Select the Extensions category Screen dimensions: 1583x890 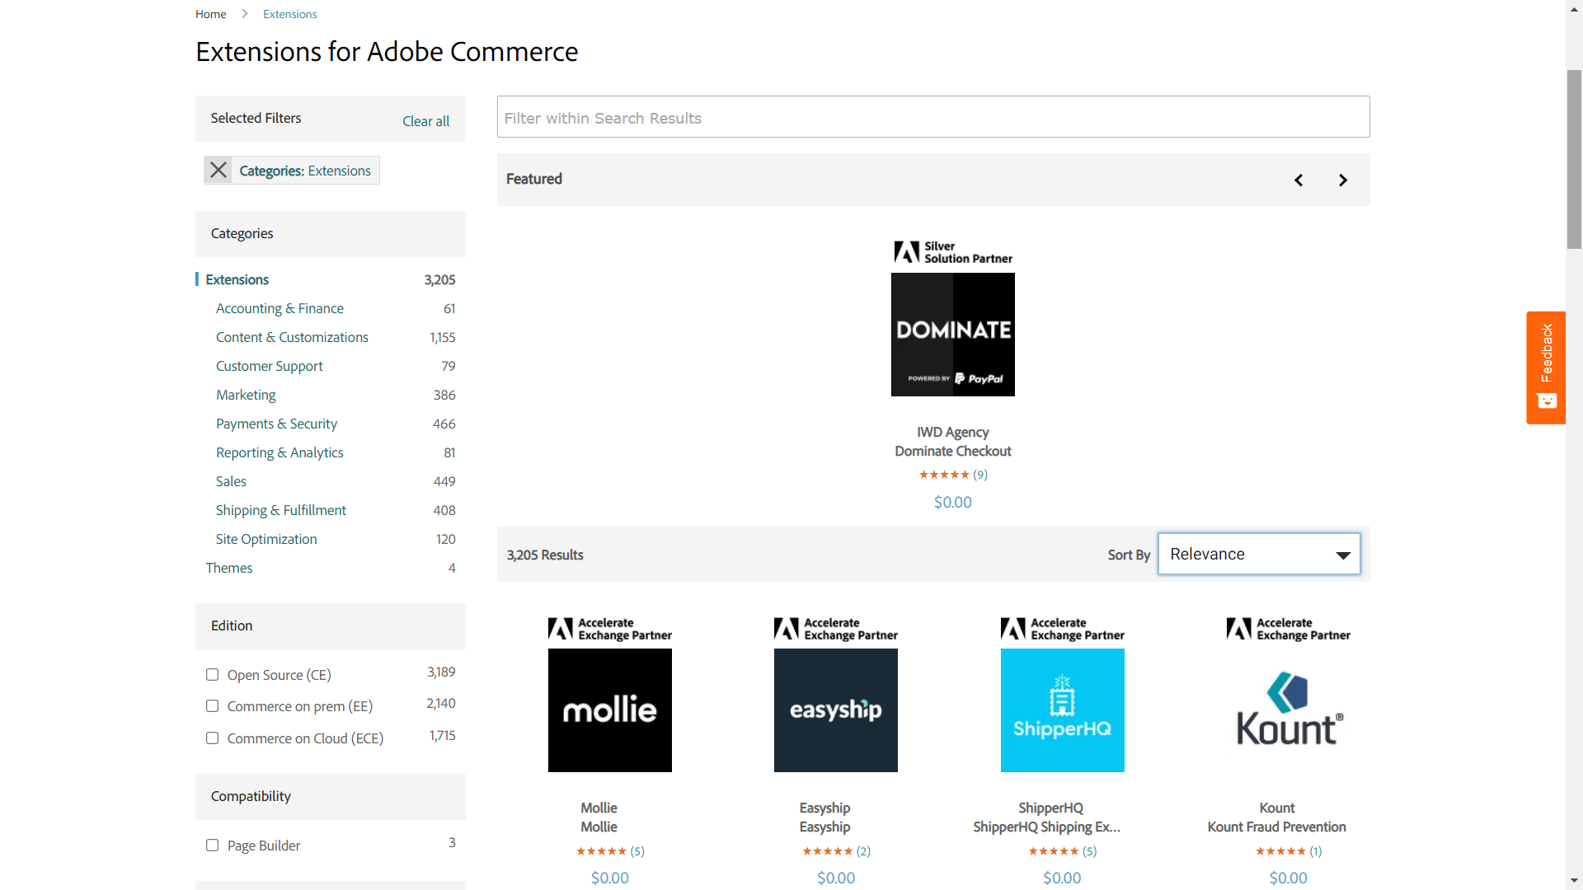coord(237,279)
